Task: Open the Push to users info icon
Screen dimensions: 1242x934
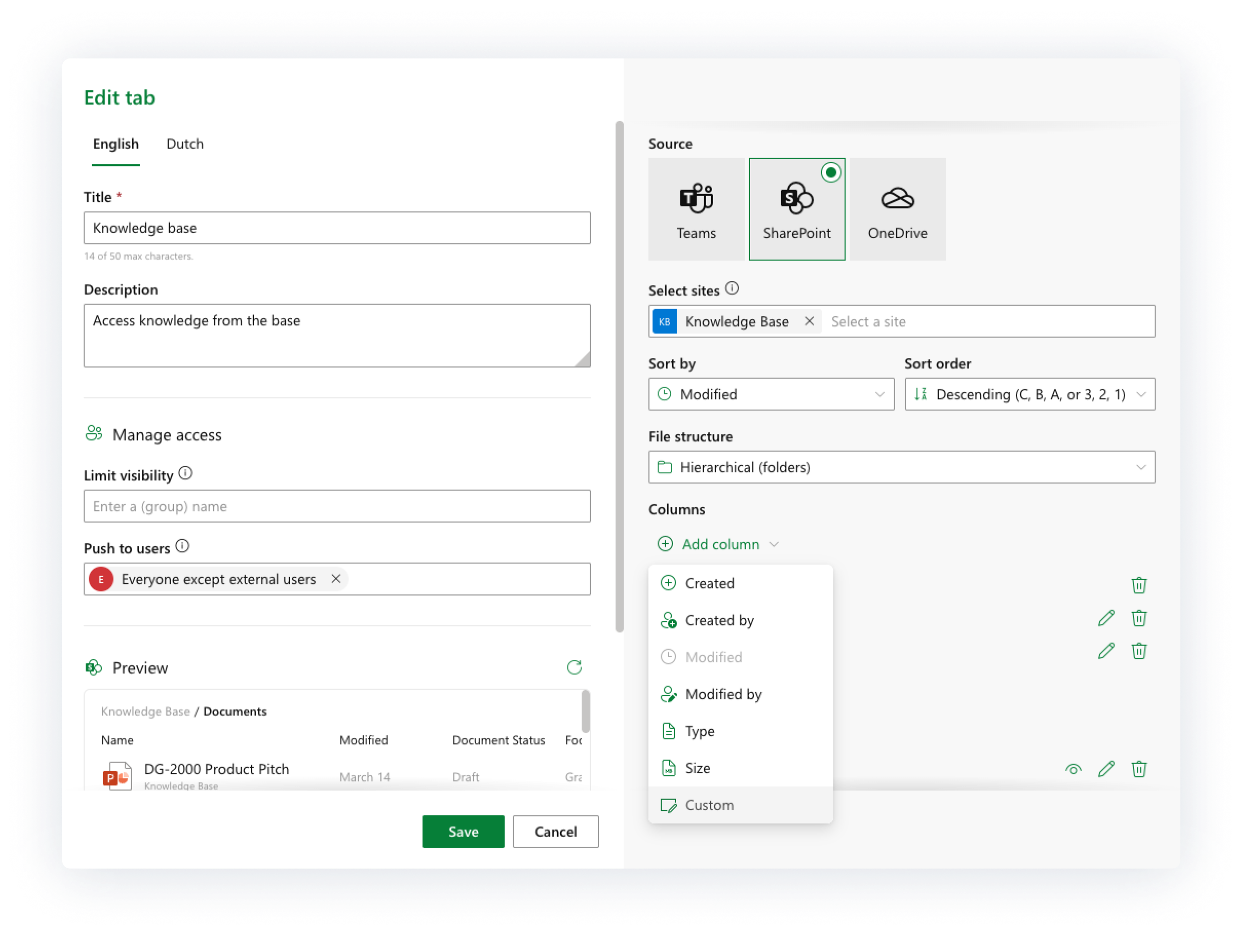Action: coord(182,546)
